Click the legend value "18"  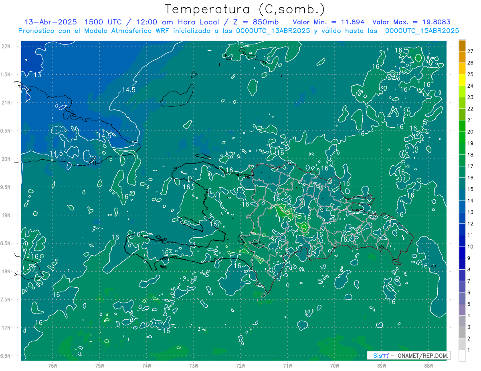coord(471,155)
